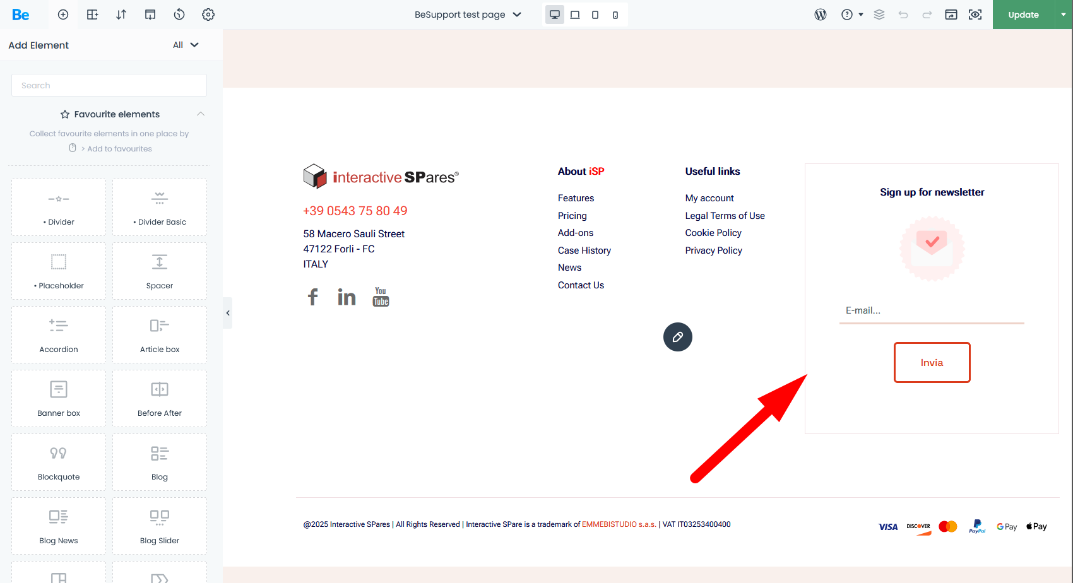Switch to mobile device view
1073x583 pixels.
(x=615, y=15)
